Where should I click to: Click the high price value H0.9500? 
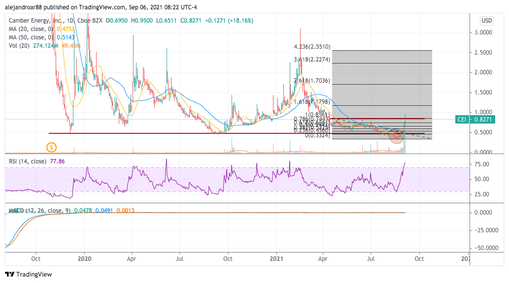[x=142, y=20]
